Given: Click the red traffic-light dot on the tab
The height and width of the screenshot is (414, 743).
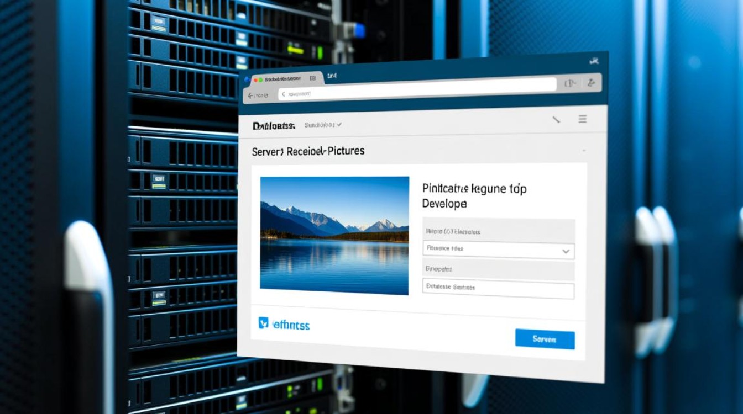Looking at the screenshot, I should (255, 80).
